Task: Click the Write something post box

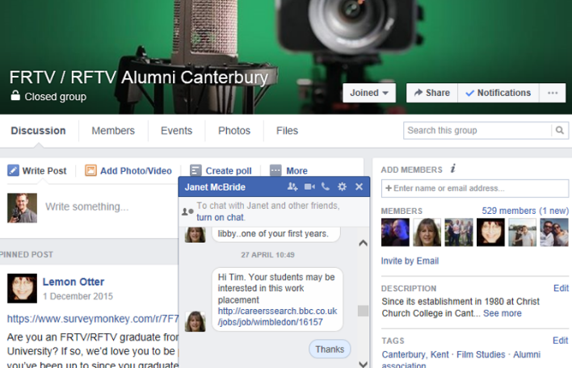Action: point(87,207)
